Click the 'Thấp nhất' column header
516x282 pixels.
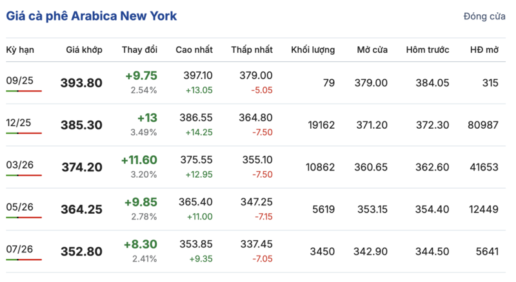point(252,50)
